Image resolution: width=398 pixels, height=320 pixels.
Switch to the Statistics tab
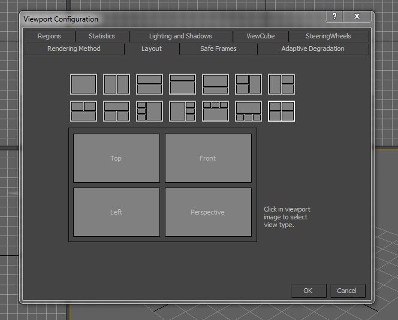click(x=102, y=36)
